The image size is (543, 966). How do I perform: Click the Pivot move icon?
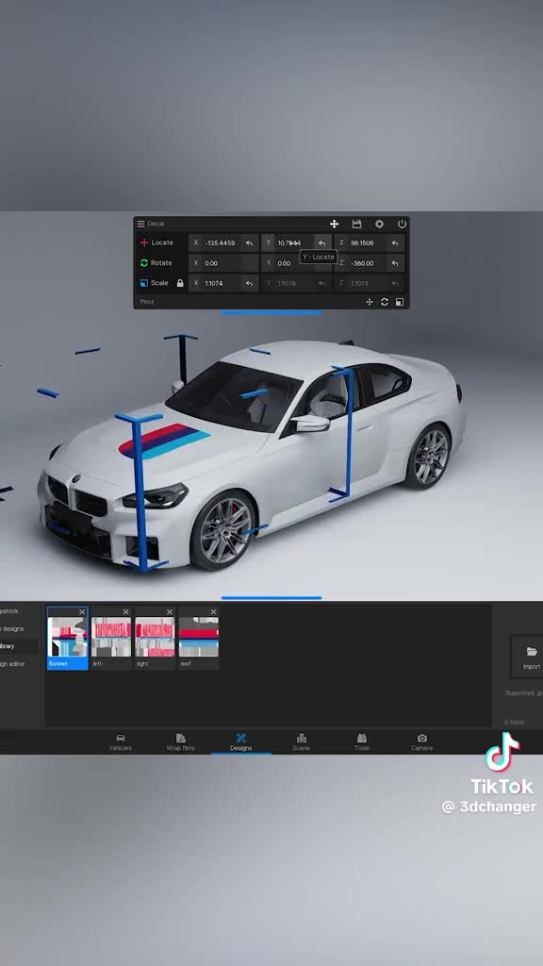click(370, 302)
